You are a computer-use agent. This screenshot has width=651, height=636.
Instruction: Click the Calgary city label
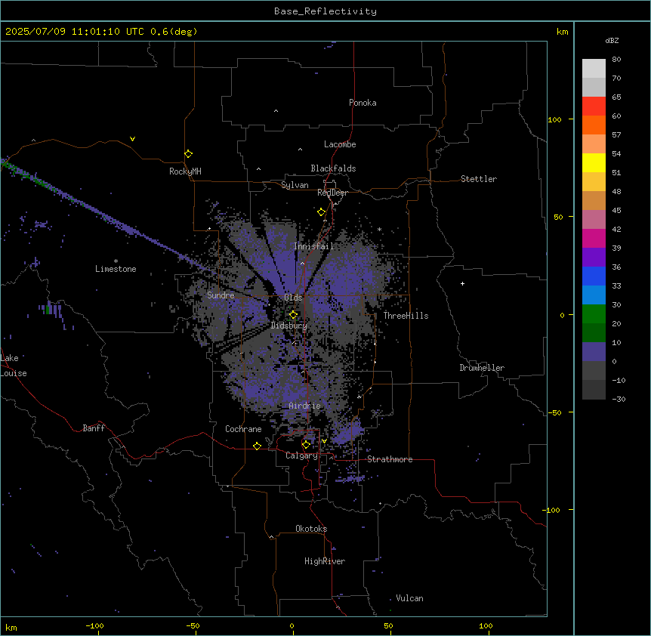(301, 455)
